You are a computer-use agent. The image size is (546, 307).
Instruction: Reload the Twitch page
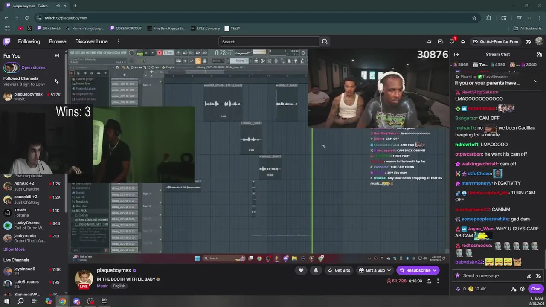pos(26,18)
